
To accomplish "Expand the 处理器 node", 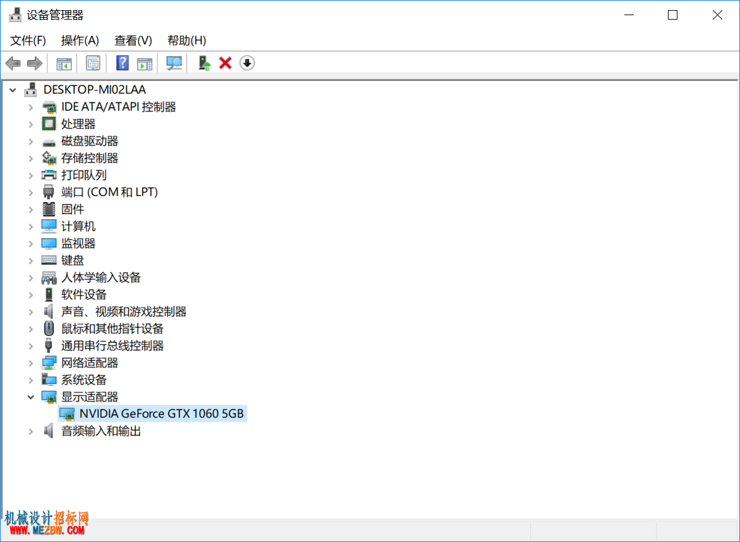I will coord(31,124).
